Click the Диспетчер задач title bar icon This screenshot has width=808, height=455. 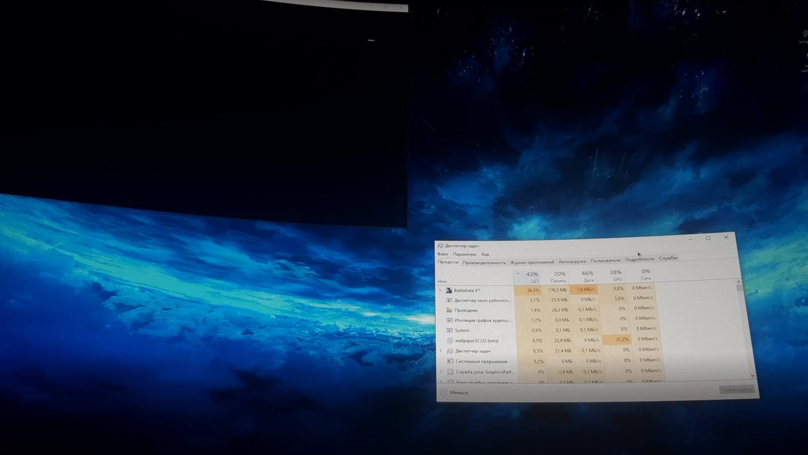click(x=440, y=246)
